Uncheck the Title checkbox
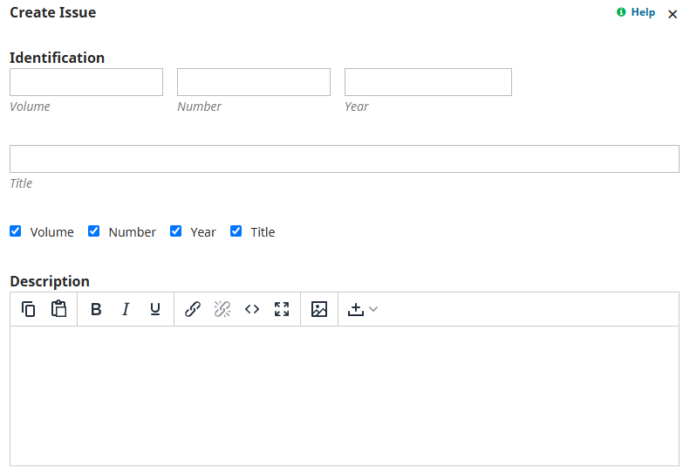 [236, 231]
